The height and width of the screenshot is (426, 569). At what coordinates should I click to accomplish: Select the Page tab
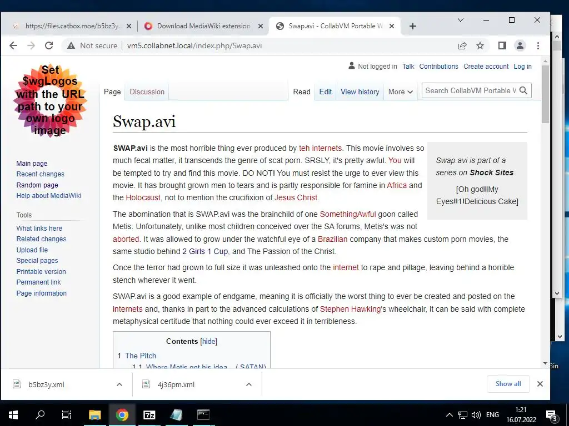(112, 92)
